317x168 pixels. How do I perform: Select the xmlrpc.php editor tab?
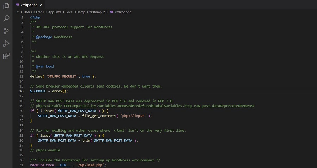[x=29, y=5]
